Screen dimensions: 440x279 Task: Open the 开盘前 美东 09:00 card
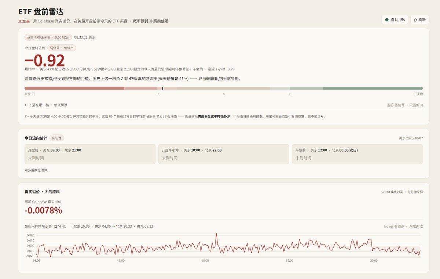(x=90, y=154)
